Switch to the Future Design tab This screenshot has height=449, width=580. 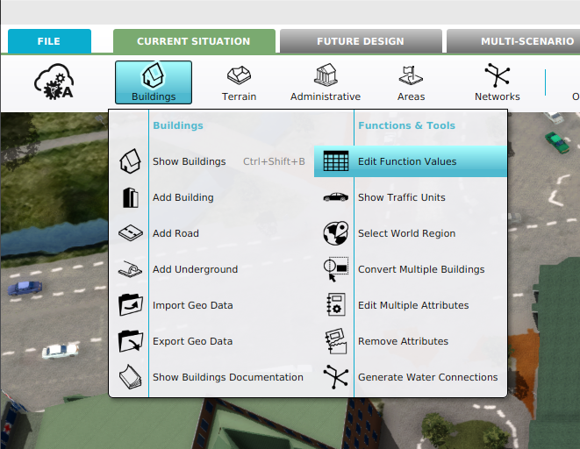[x=360, y=41]
